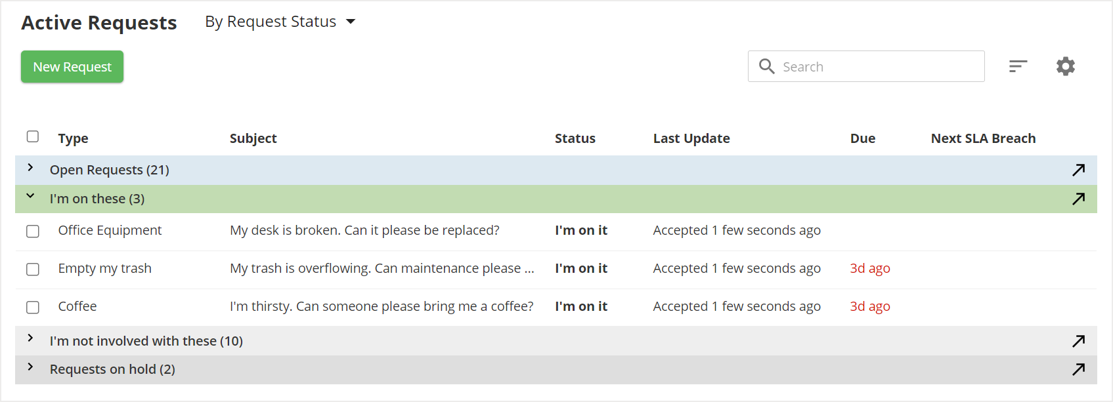Focus the Search input field

tap(866, 66)
